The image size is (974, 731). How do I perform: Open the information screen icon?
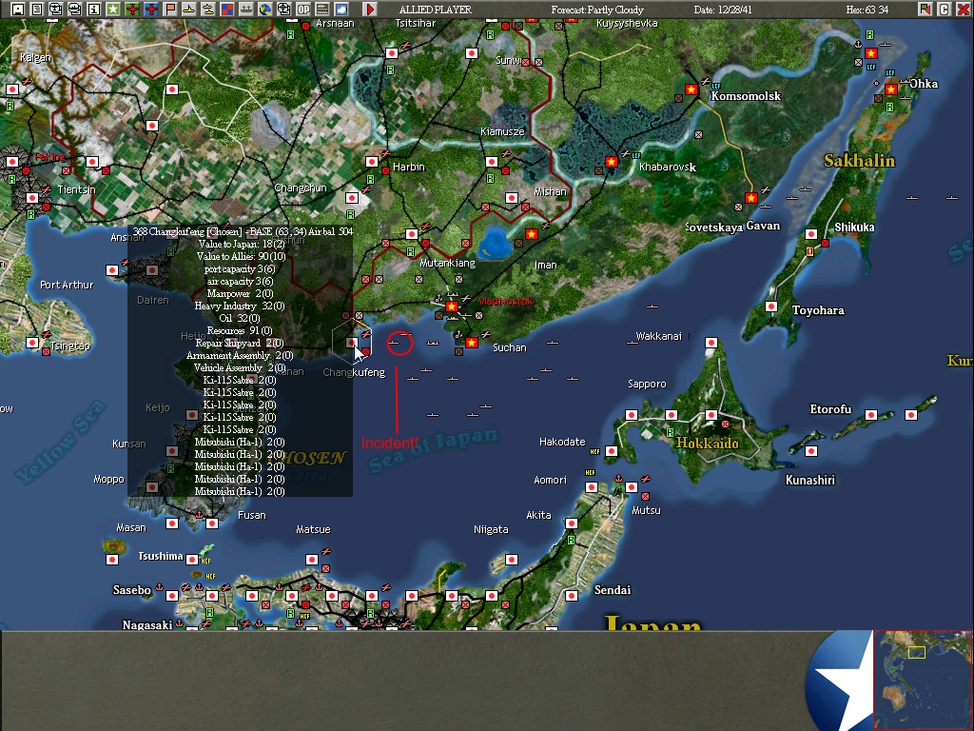(94, 10)
